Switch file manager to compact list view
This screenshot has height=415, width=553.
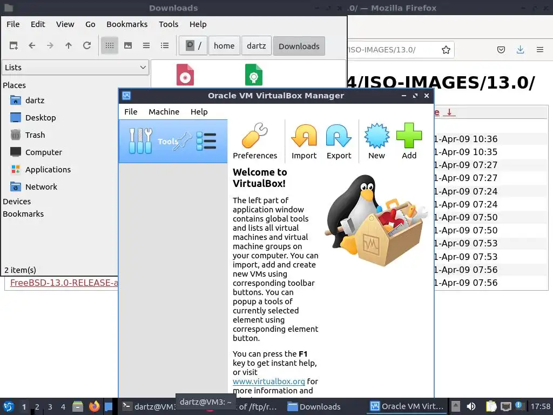(x=146, y=45)
